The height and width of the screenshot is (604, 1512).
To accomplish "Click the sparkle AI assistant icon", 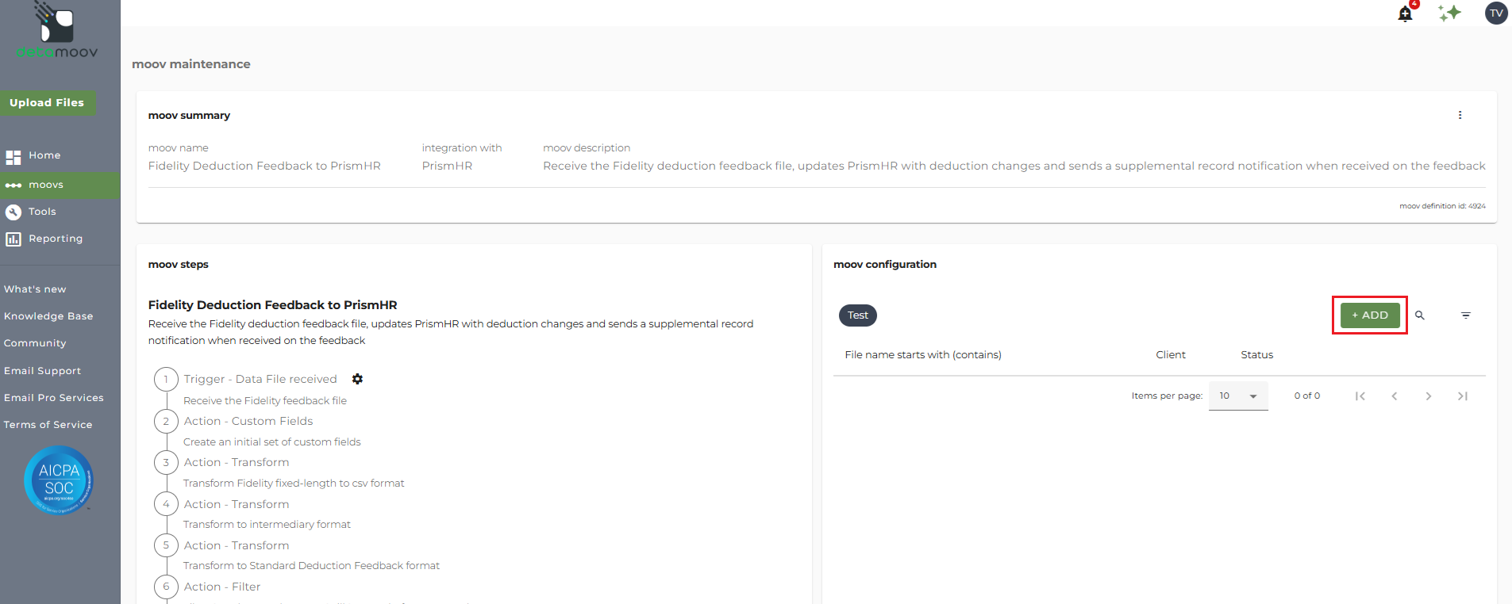I will [x=1449, y=13].
